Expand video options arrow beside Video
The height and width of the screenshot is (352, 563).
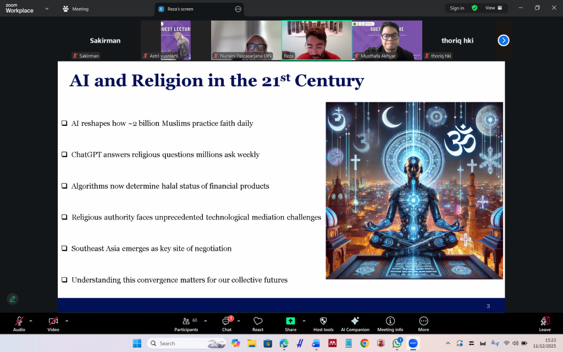point(67,321)
